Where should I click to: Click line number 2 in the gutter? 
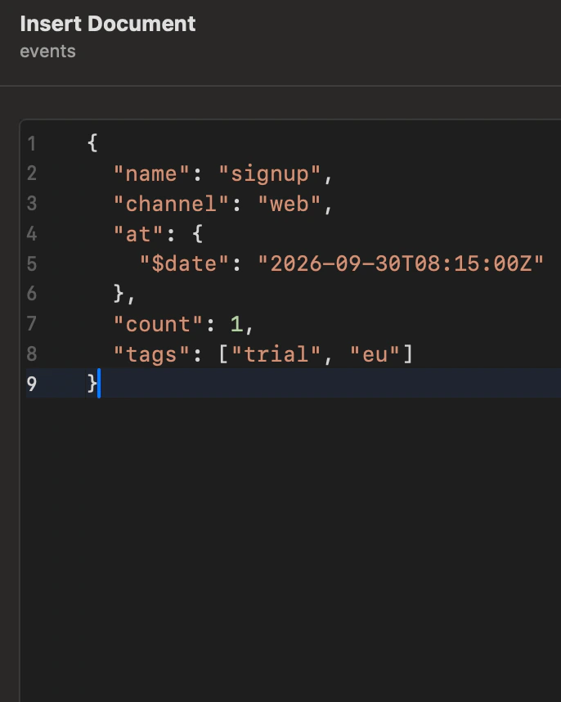[31, 173]
